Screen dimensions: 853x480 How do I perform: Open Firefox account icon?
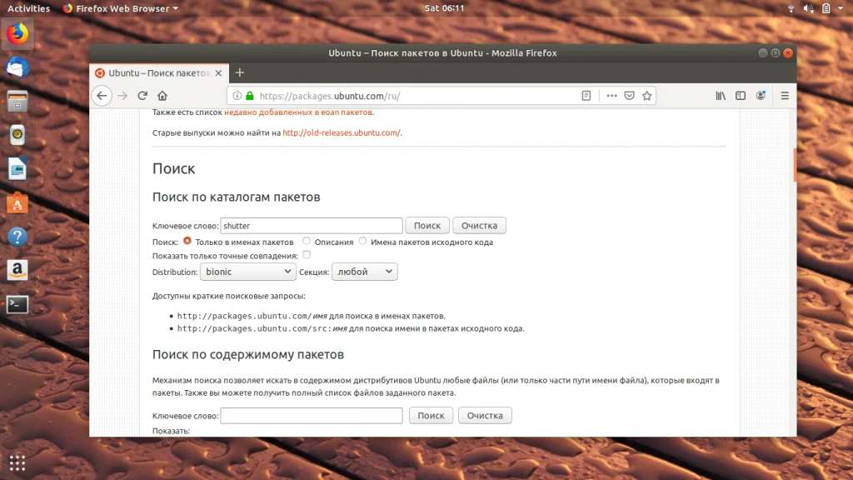click(761, 96)
